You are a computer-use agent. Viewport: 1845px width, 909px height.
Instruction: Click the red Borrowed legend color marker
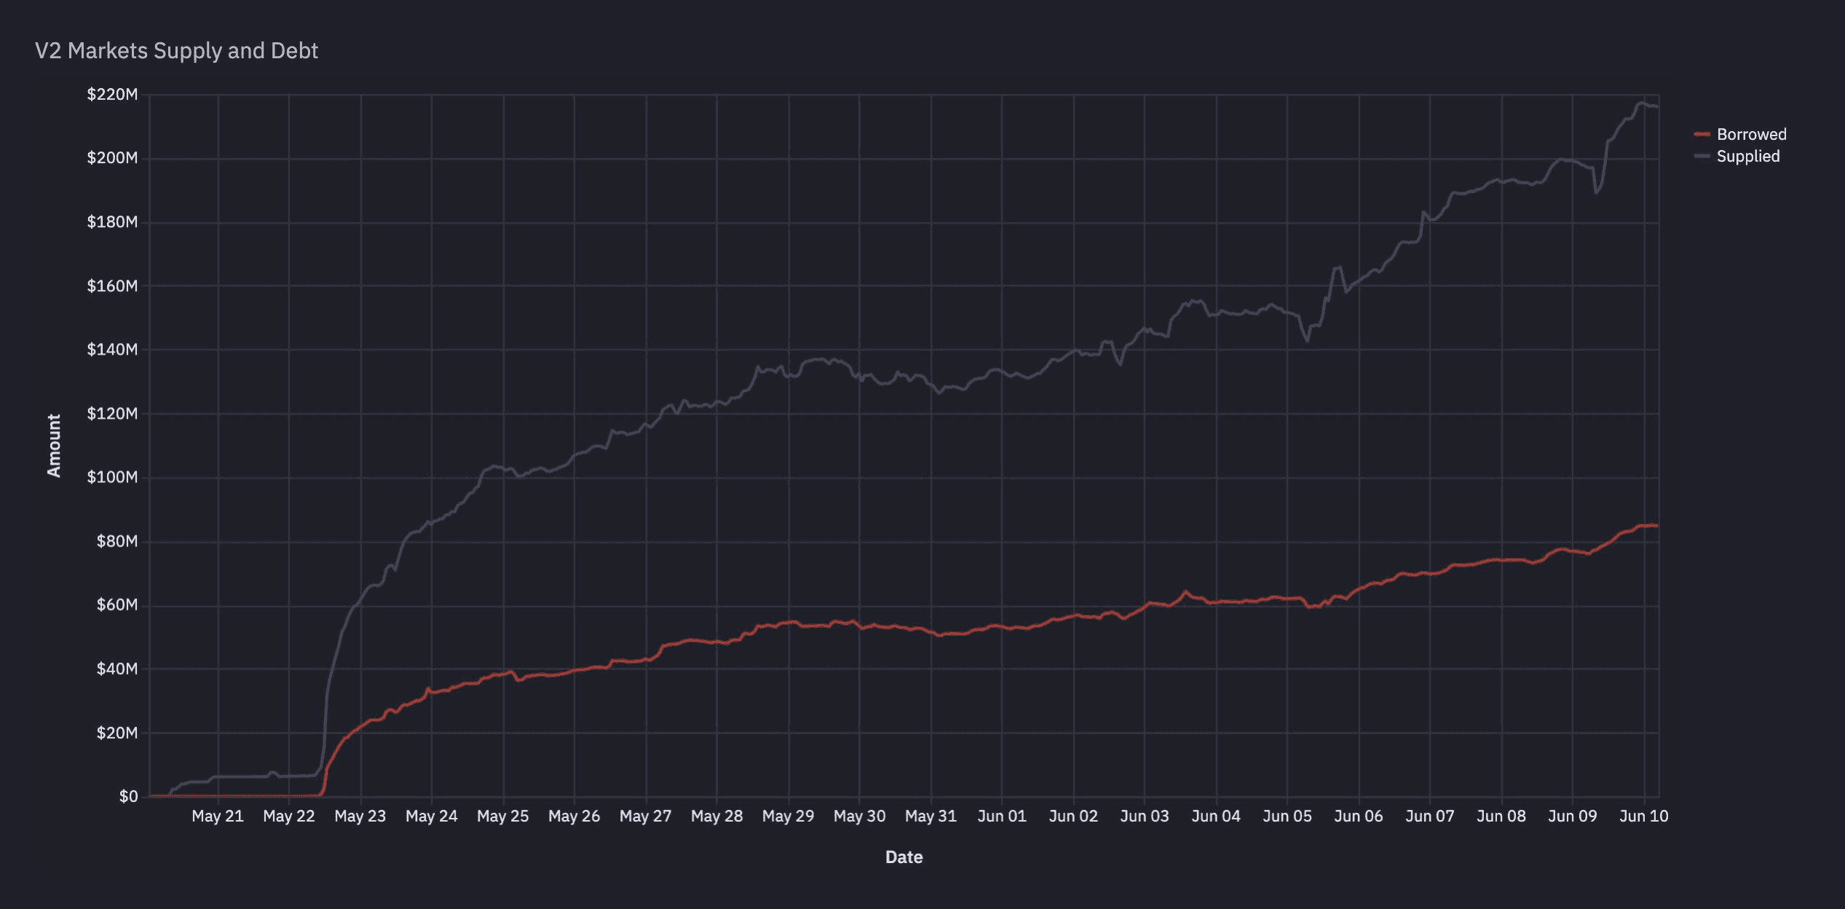(1702, 134)
